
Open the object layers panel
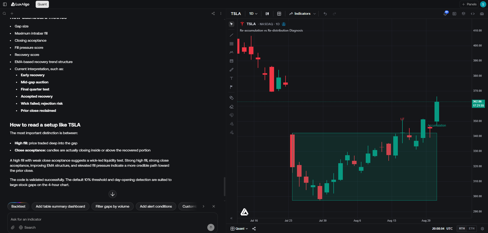click(x=464, y=14)
